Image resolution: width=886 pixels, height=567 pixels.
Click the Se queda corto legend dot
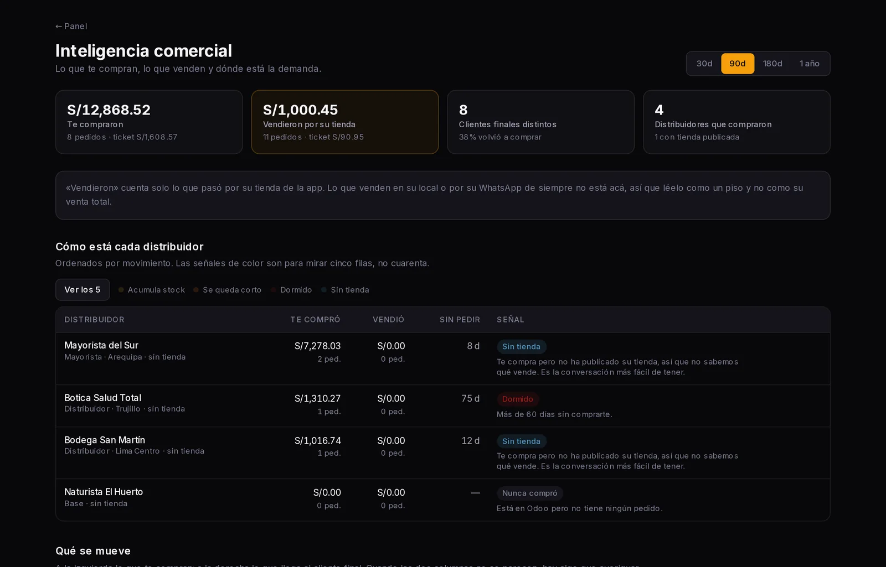(x=196, y=290)
